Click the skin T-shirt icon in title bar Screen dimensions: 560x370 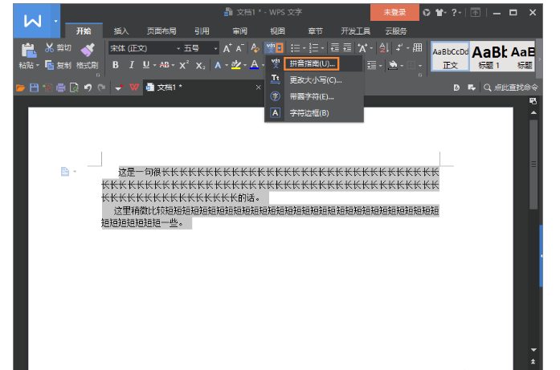click(x=439, y=13)
